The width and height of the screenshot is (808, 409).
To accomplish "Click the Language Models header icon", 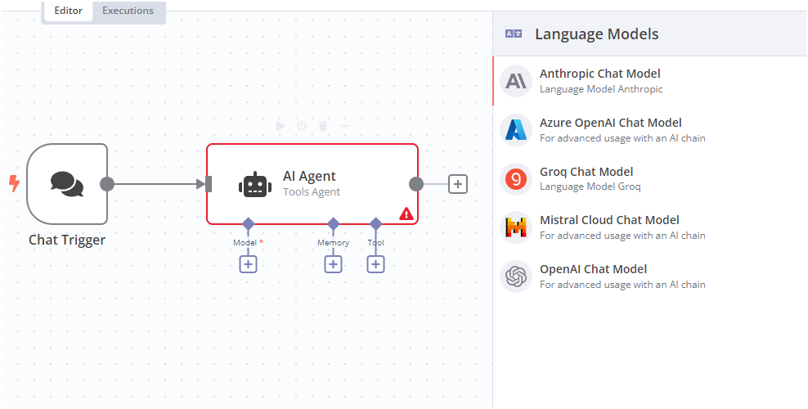I will 514,34.
